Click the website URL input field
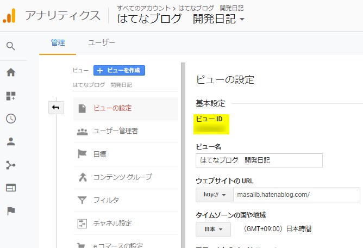This screenshot has height=248, width=363. click(x=297, y=195)
